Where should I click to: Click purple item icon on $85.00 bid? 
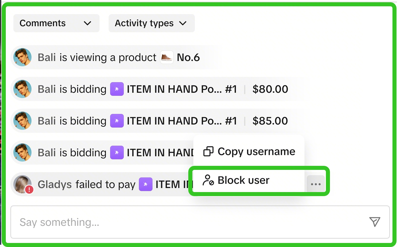[117, 121]
